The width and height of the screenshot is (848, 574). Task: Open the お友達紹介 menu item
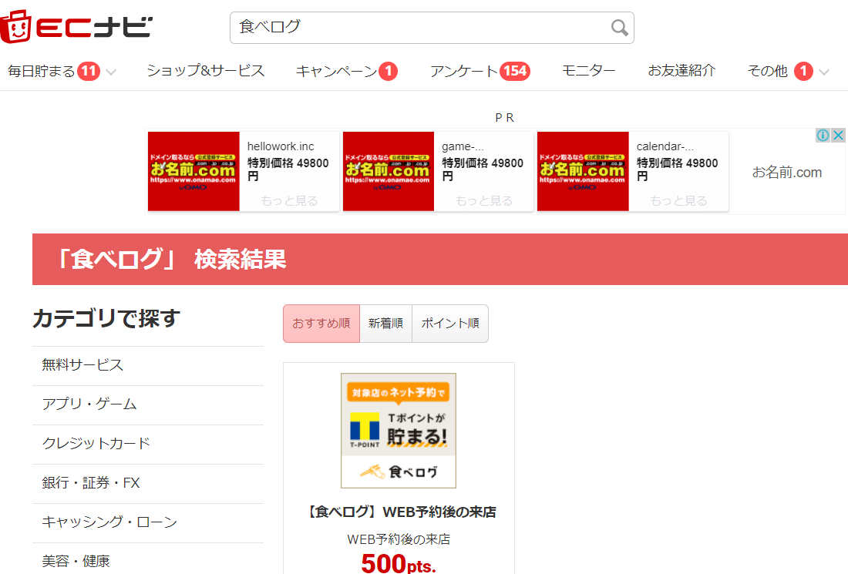tap(681, 71)
